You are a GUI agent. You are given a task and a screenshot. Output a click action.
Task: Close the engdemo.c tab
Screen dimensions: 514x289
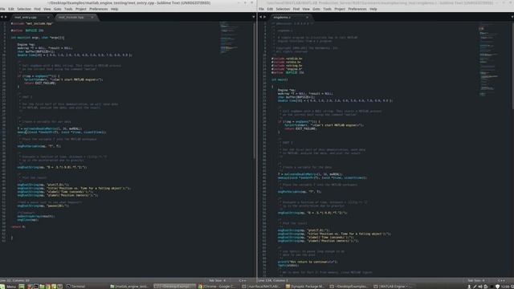(307, 17)
